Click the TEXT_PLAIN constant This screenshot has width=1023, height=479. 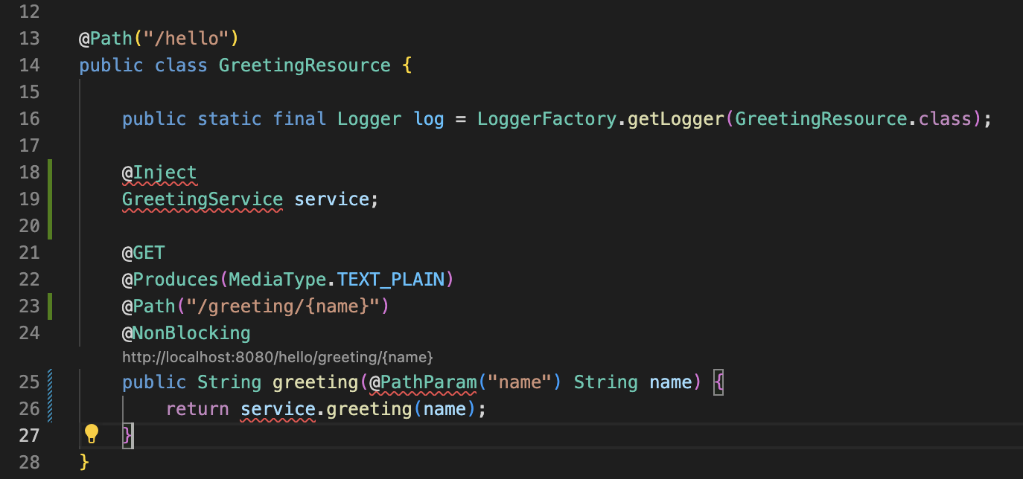tap(390, 280)
